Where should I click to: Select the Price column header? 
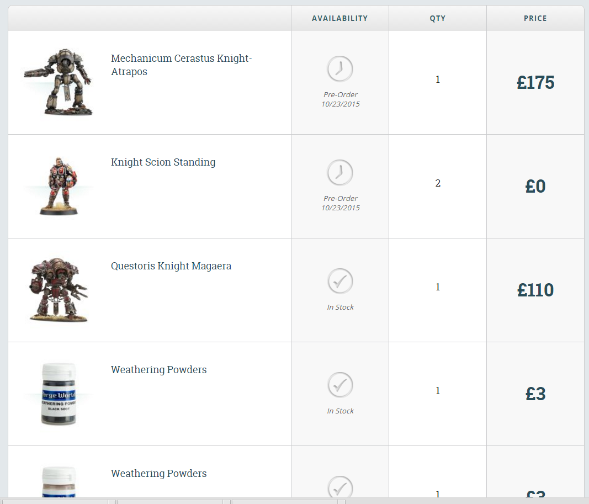coord(535,18)
